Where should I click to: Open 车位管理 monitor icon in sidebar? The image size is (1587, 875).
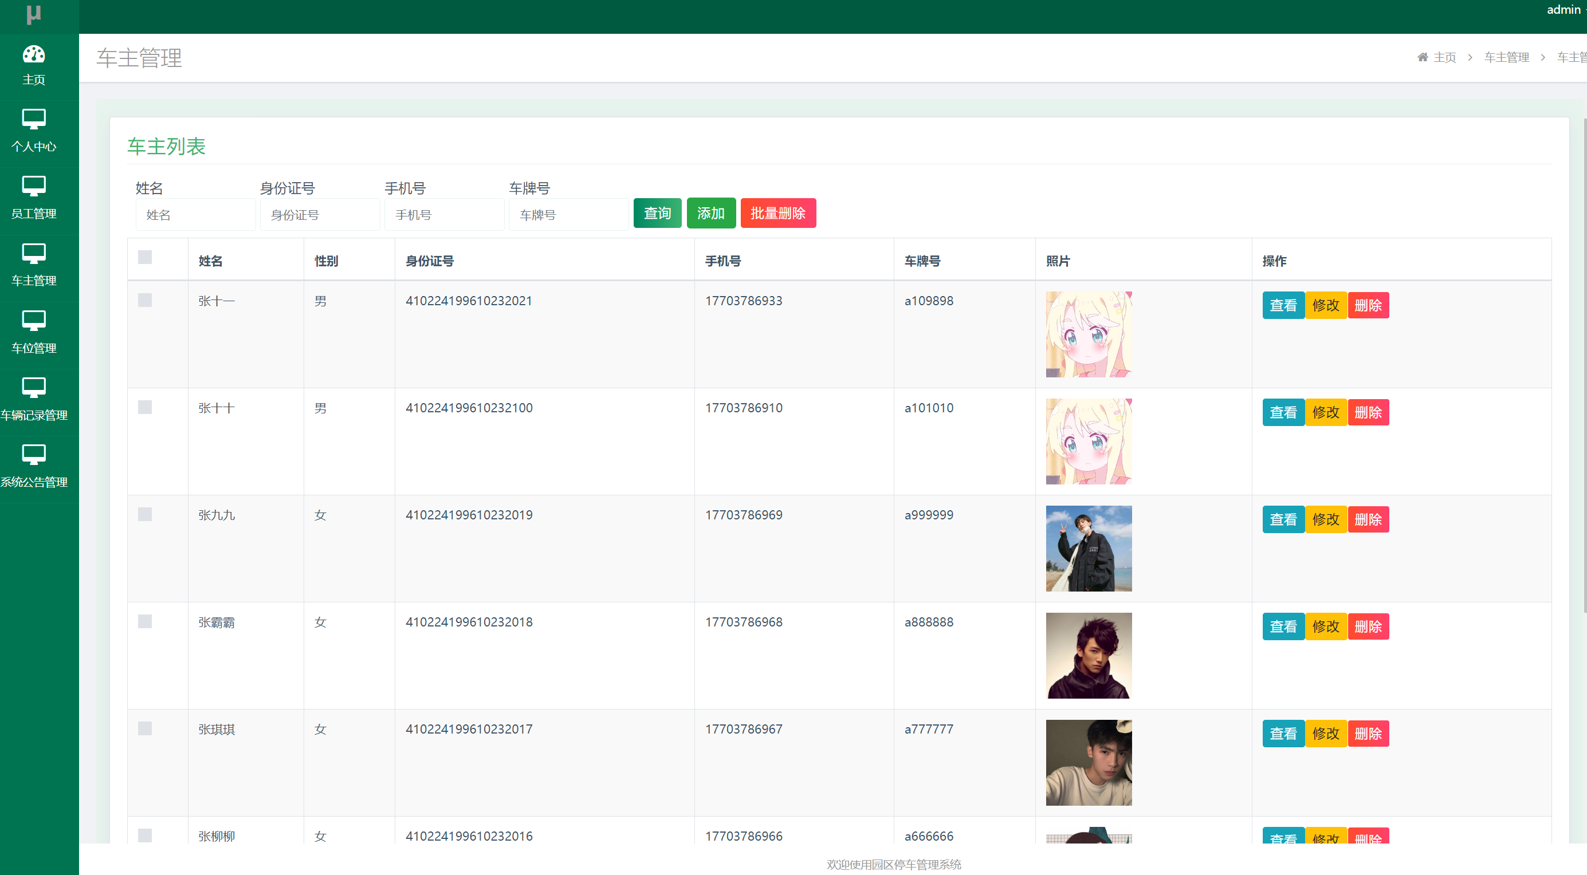[34, 320]
